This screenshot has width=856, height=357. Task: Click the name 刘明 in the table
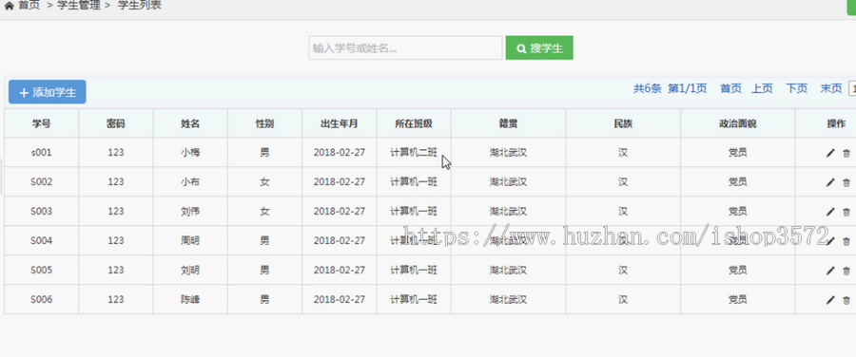(190, 271)
